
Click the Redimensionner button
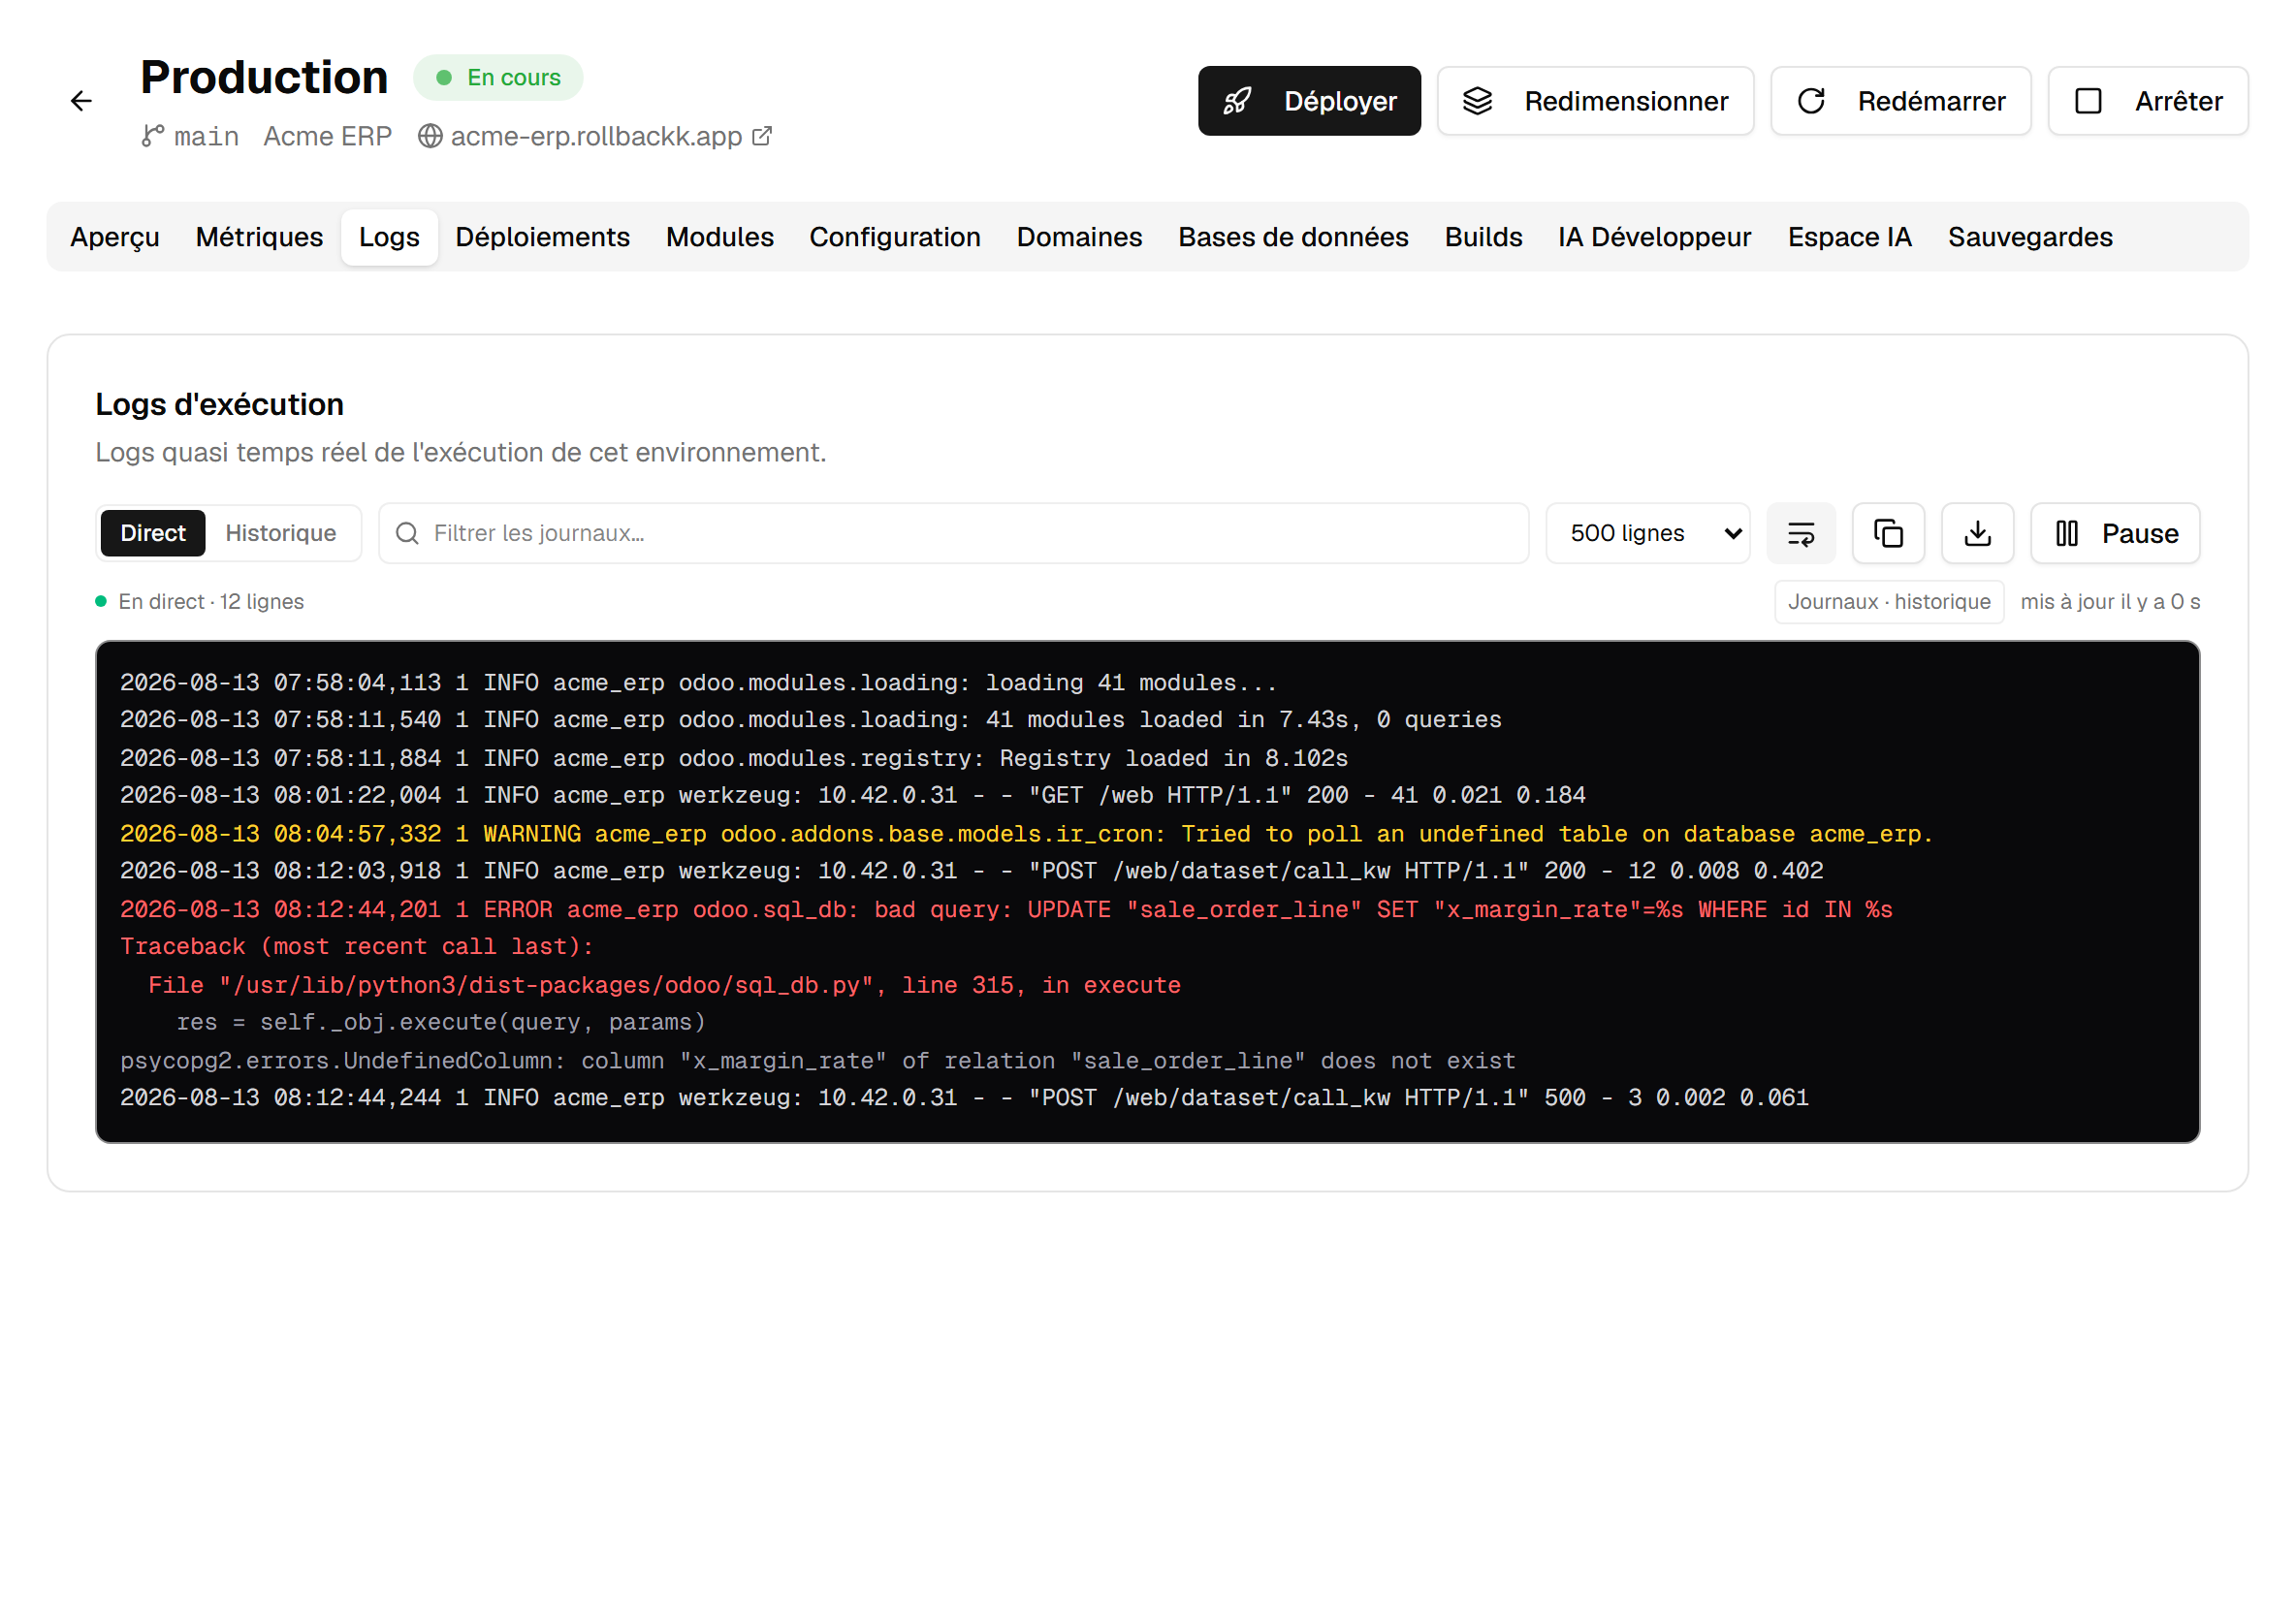1595,101
